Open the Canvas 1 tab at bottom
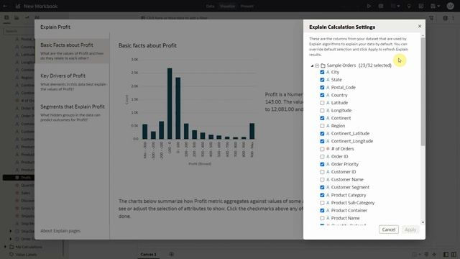The width and height of the screenshot is (460, 259). click(149, 254)
